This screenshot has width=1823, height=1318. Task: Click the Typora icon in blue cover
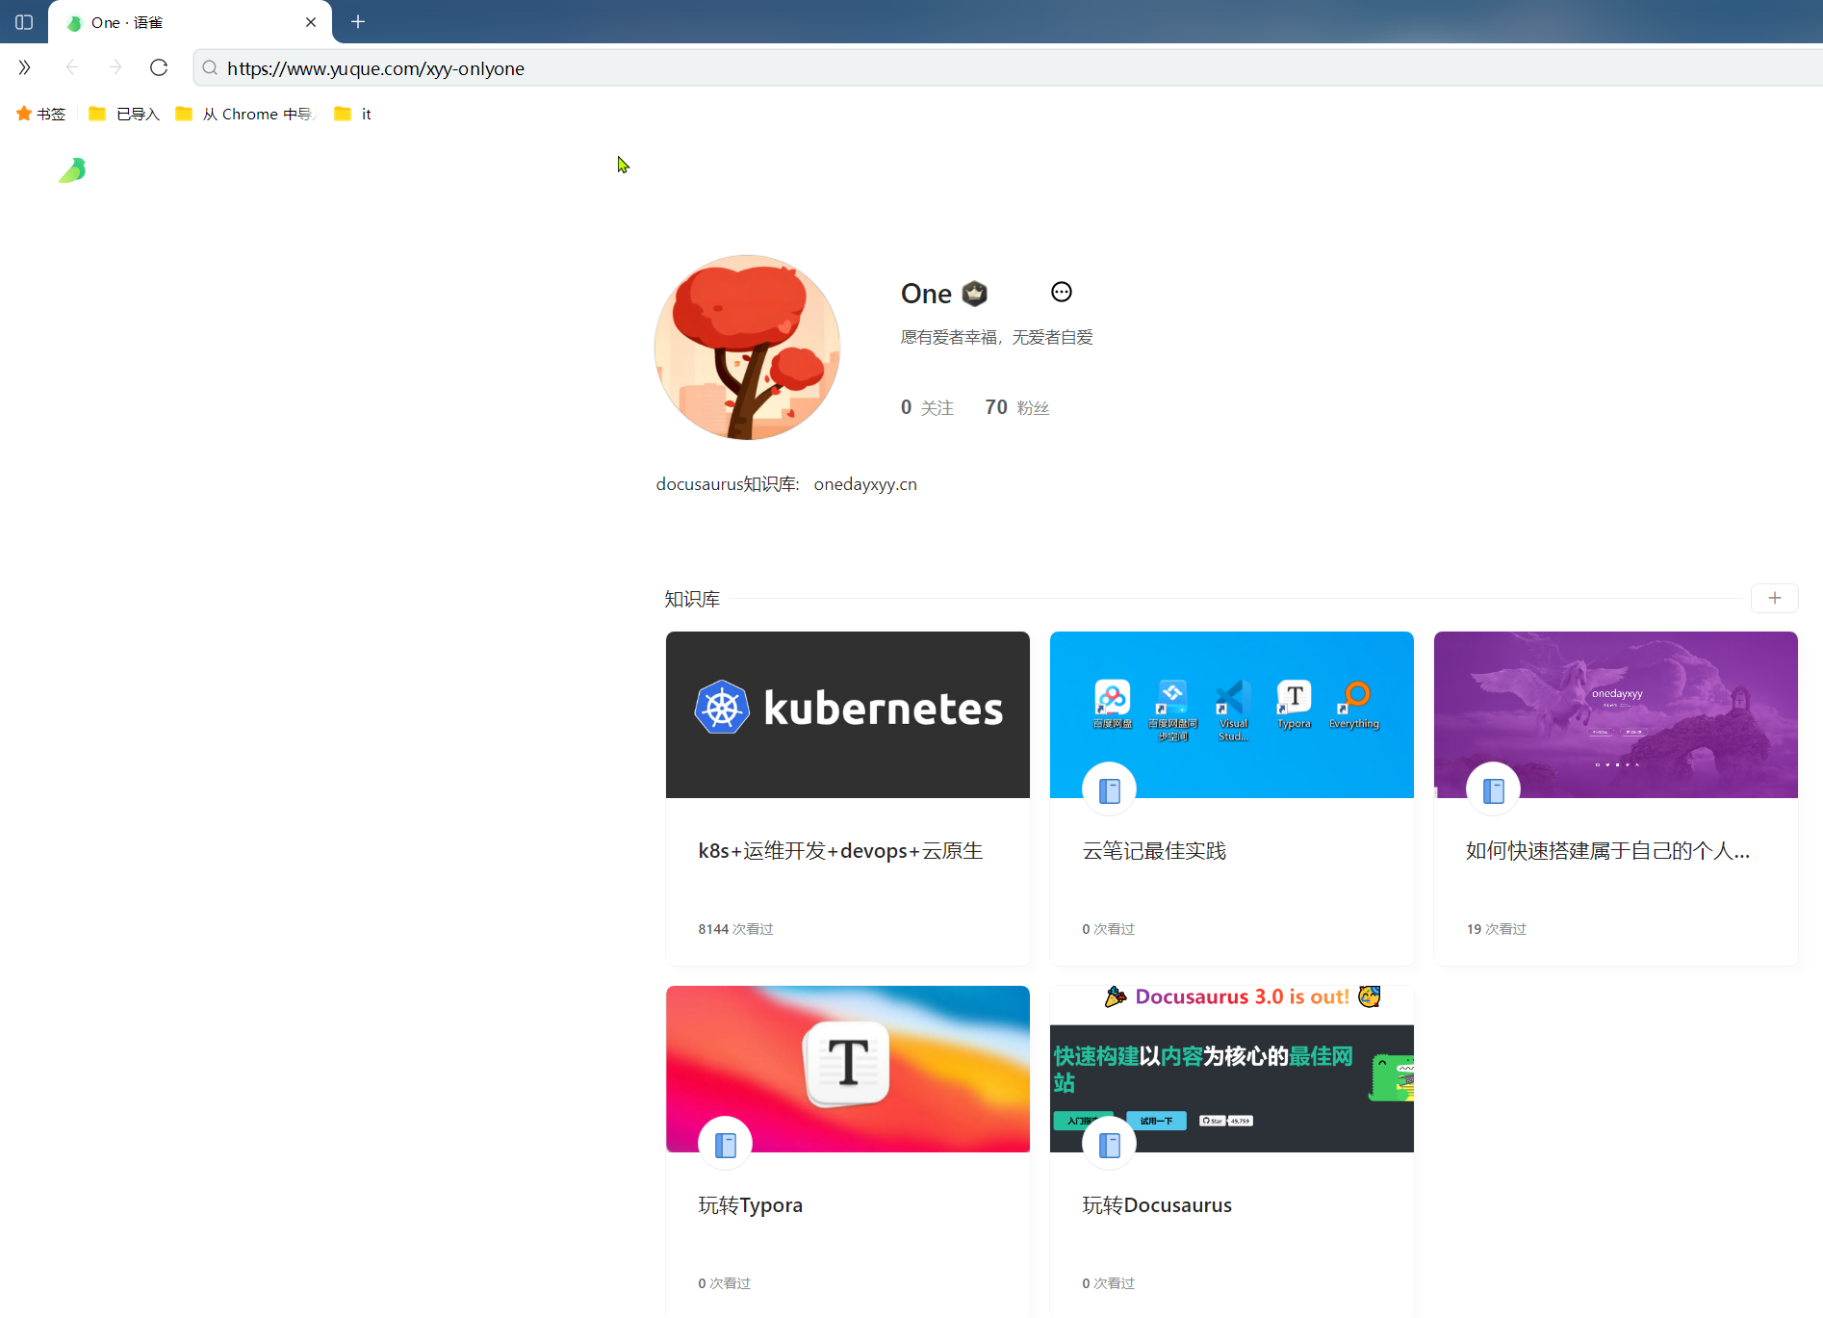(1294, 705)
